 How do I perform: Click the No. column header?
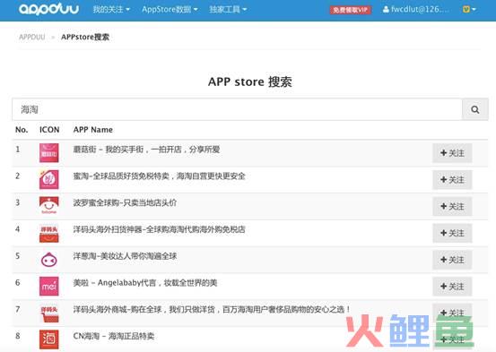[x=22, y=130]
